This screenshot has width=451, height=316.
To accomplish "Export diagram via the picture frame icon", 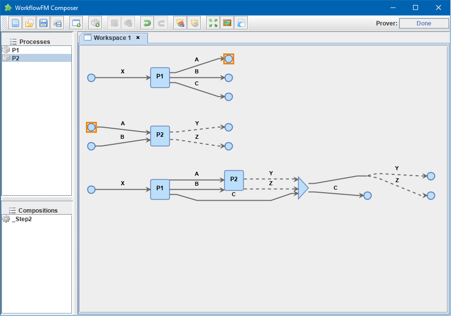I will coord(227,23).
